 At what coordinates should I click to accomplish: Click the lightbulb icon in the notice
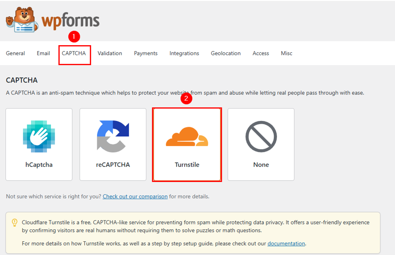(x=14, y=223)
